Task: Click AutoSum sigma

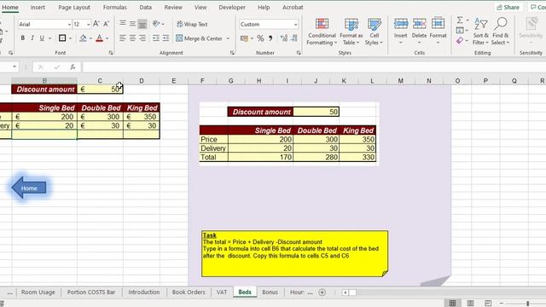Action: 460,20
